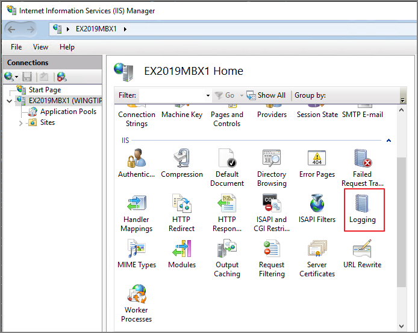
Task: Select Application Pools in the tree
Action: tap(68, 112)
